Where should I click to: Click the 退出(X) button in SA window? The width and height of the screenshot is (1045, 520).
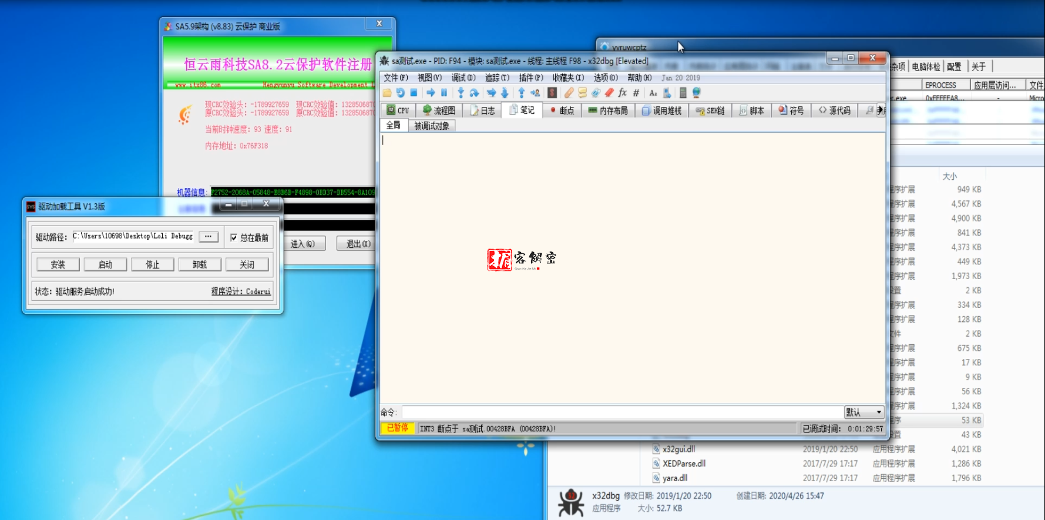(x=356, y=244)
